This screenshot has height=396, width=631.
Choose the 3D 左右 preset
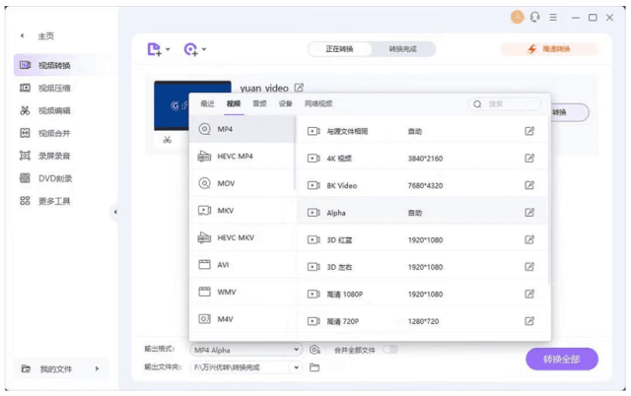coord(422,267)
